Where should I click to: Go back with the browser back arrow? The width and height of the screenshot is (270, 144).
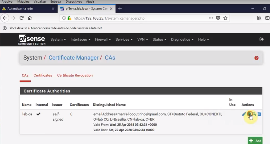click(x=5, y=18)
